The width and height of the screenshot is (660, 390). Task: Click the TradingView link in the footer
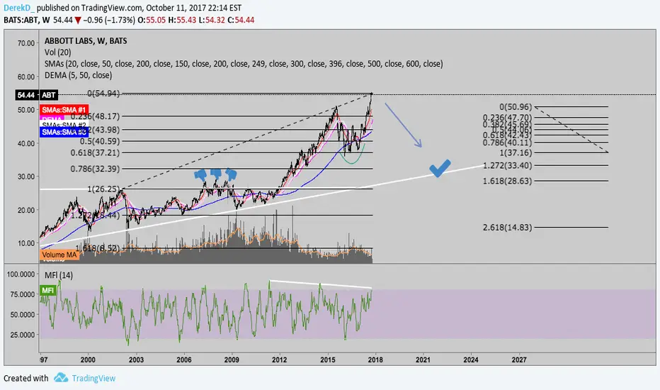click(x=93, y=378)
